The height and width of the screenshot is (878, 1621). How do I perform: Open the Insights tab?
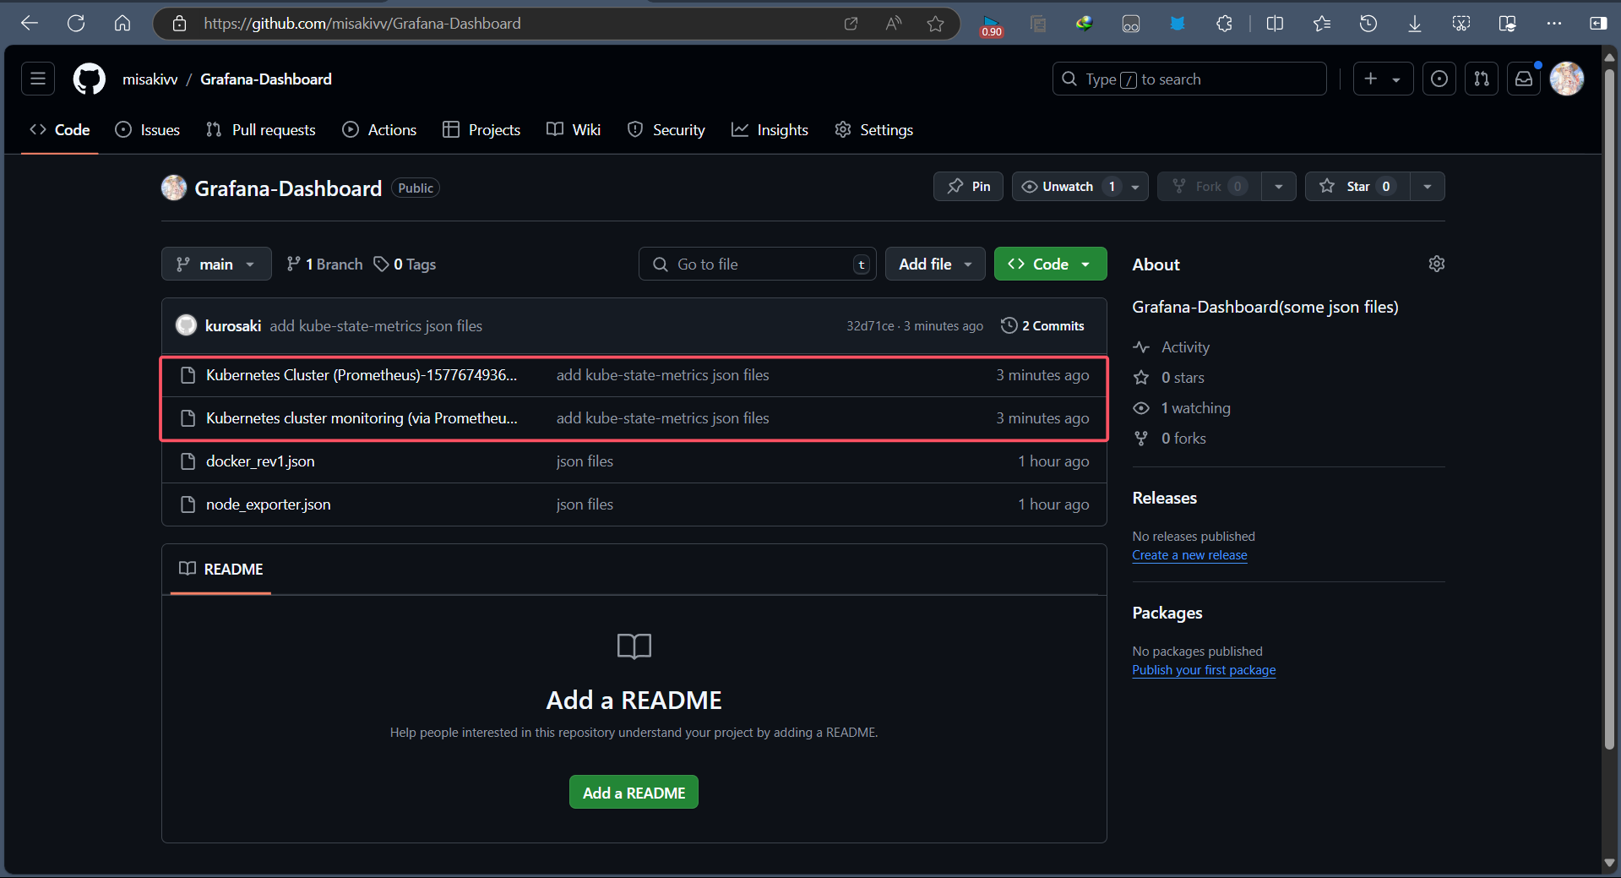[770, 130]
